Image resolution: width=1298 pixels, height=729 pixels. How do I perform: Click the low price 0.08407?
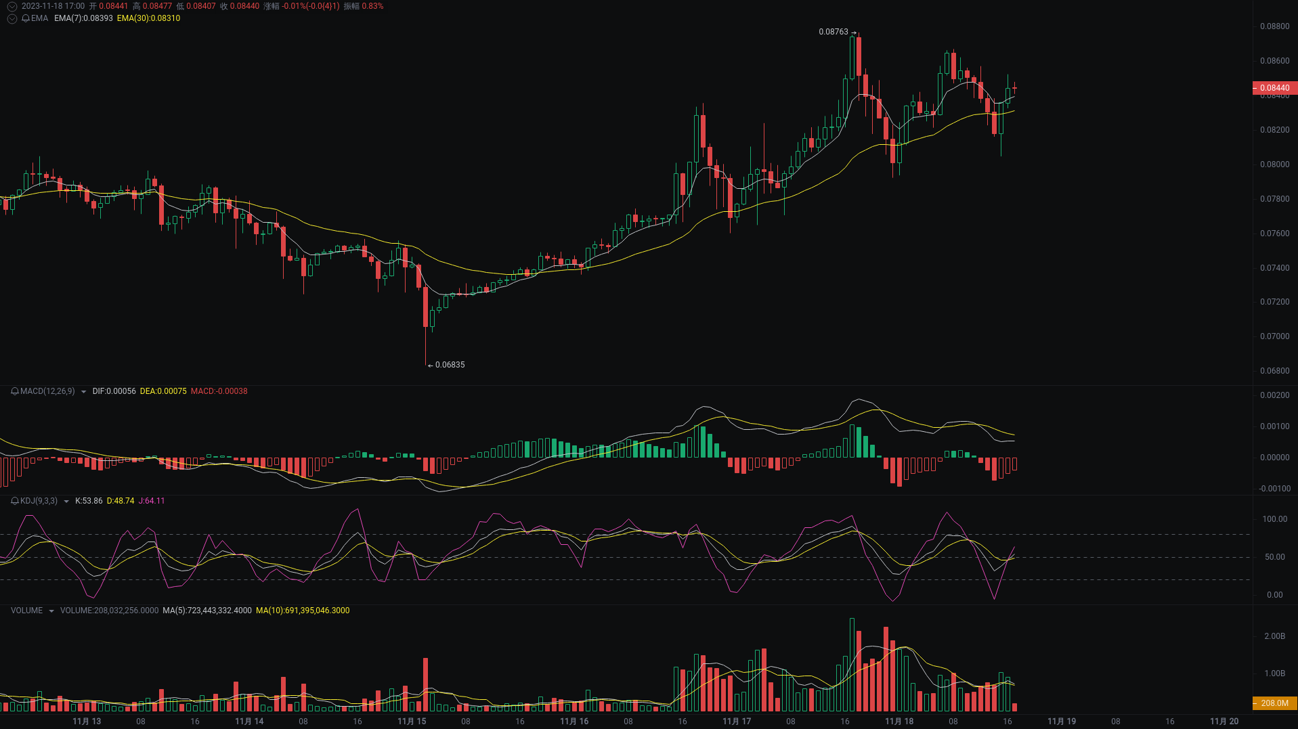click(201, 6)
